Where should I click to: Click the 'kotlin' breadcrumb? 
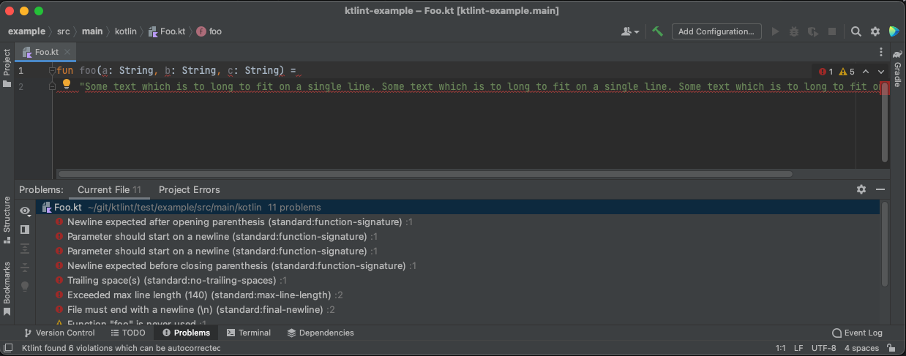click(125, 31)
